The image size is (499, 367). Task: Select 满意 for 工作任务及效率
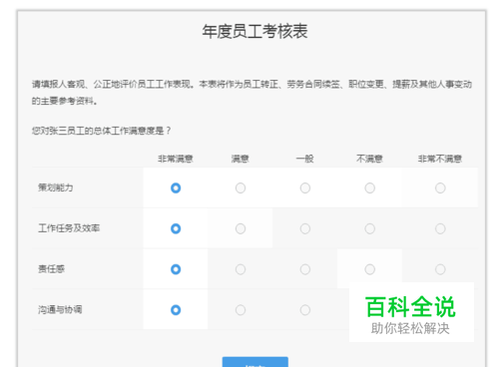pyautogui.click(x=241, y=228)
